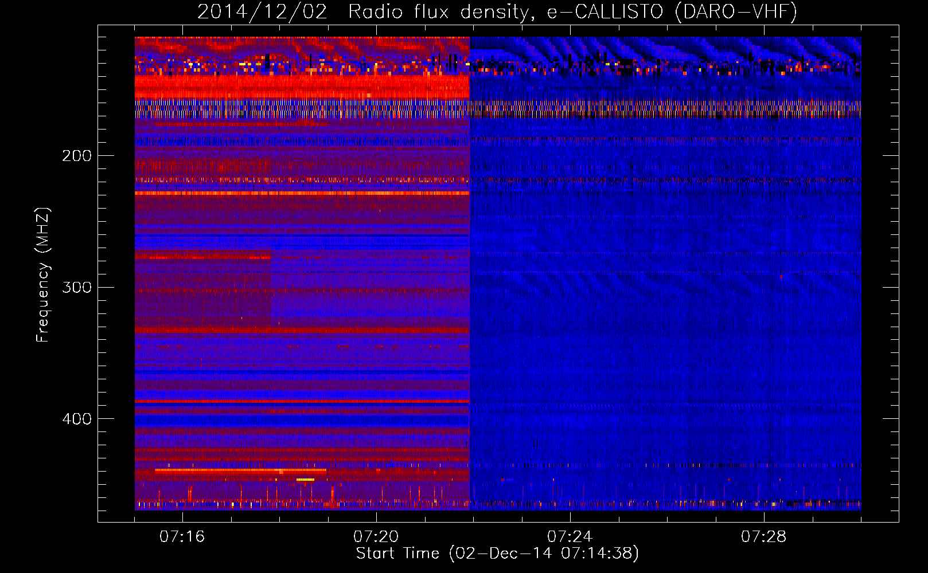This screenshot has width=928, height=573.
Task: Click the 07:16 time tick label
Action: coord(182,537)
